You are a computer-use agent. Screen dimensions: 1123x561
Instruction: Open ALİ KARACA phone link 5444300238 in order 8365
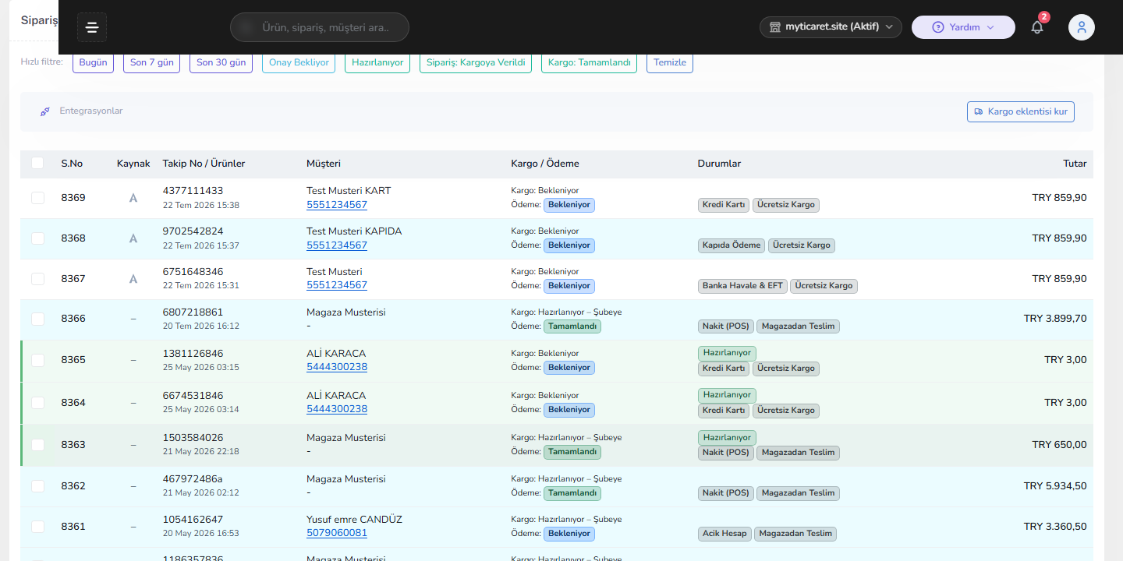[x=337, y=367]
